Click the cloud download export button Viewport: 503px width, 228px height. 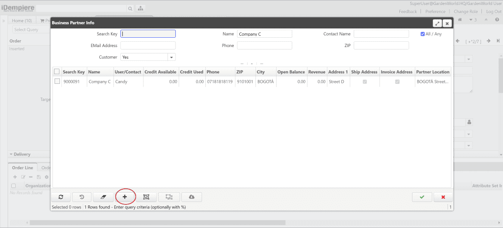point(192,197)
